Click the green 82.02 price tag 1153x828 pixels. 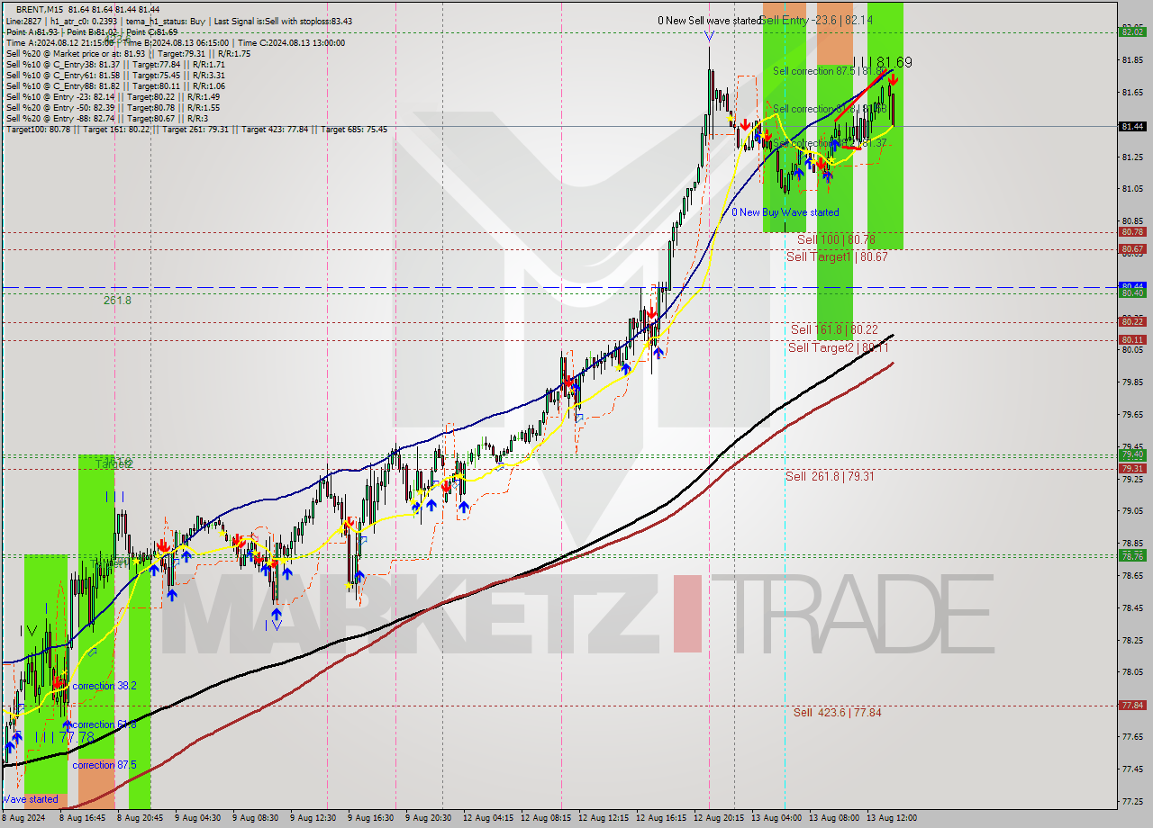[1131, 31]
